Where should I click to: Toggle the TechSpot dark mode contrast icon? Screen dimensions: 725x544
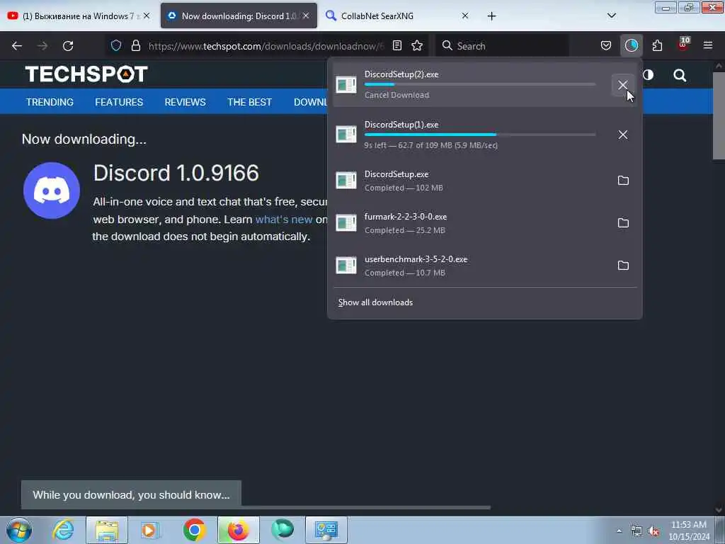pyautogui.click(x=649, y=74)
